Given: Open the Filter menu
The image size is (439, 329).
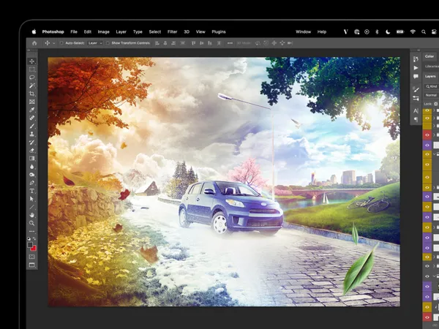Looking at the screenshot, I should (173, 31).
